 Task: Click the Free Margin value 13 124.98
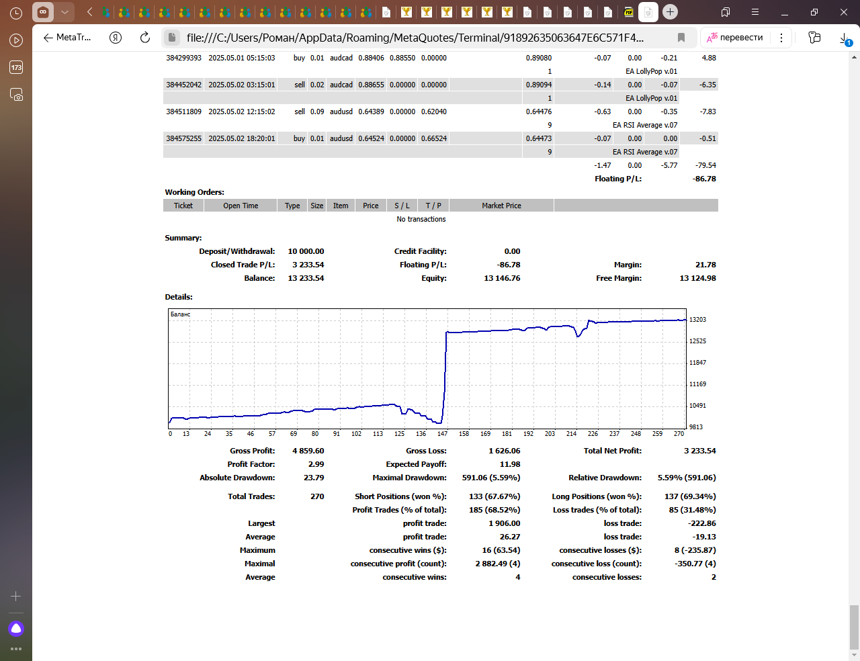(698, 278)
